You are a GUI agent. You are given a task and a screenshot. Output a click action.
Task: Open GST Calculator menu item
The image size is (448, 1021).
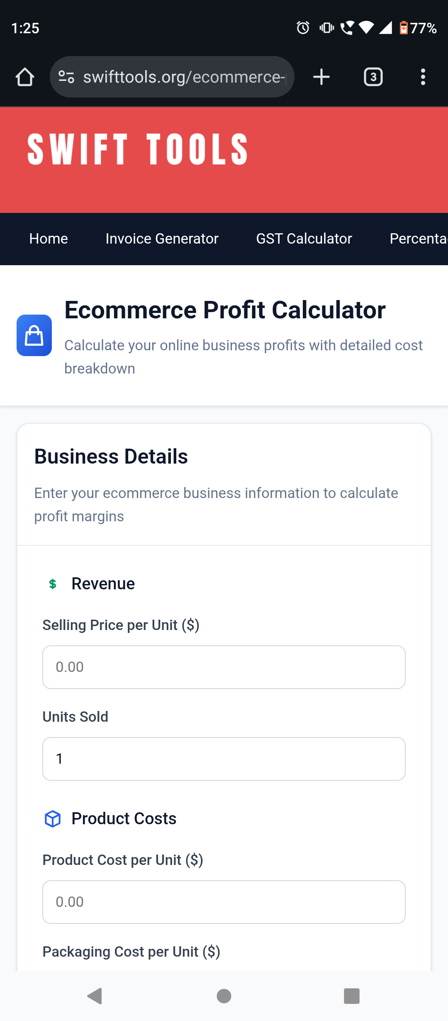tap(304, 239)
